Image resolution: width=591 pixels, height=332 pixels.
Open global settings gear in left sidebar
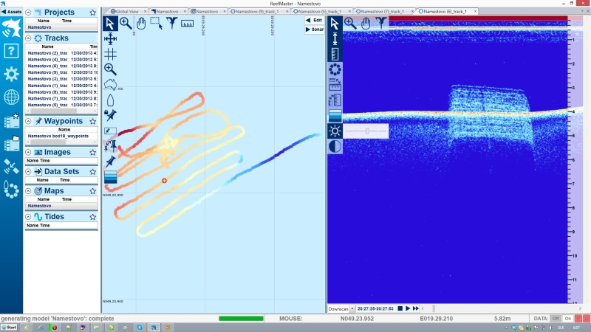11,74
